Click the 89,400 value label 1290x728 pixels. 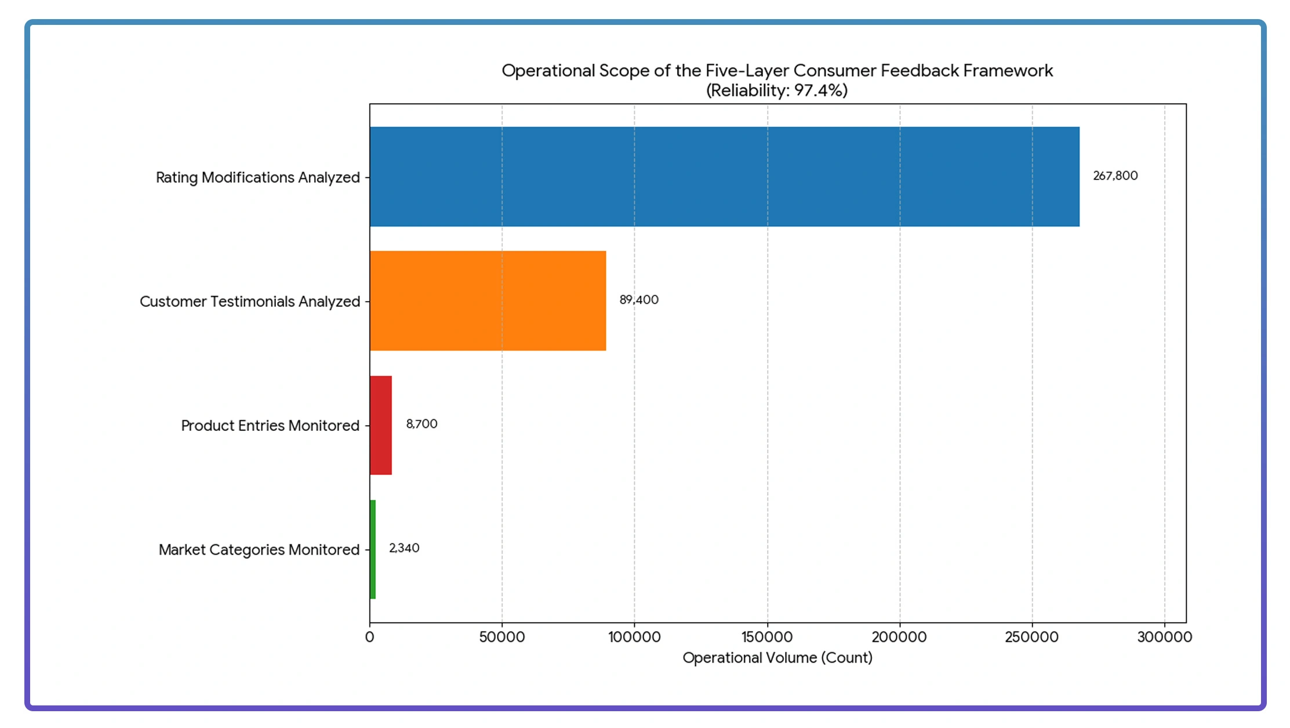[x=638, y=300]
